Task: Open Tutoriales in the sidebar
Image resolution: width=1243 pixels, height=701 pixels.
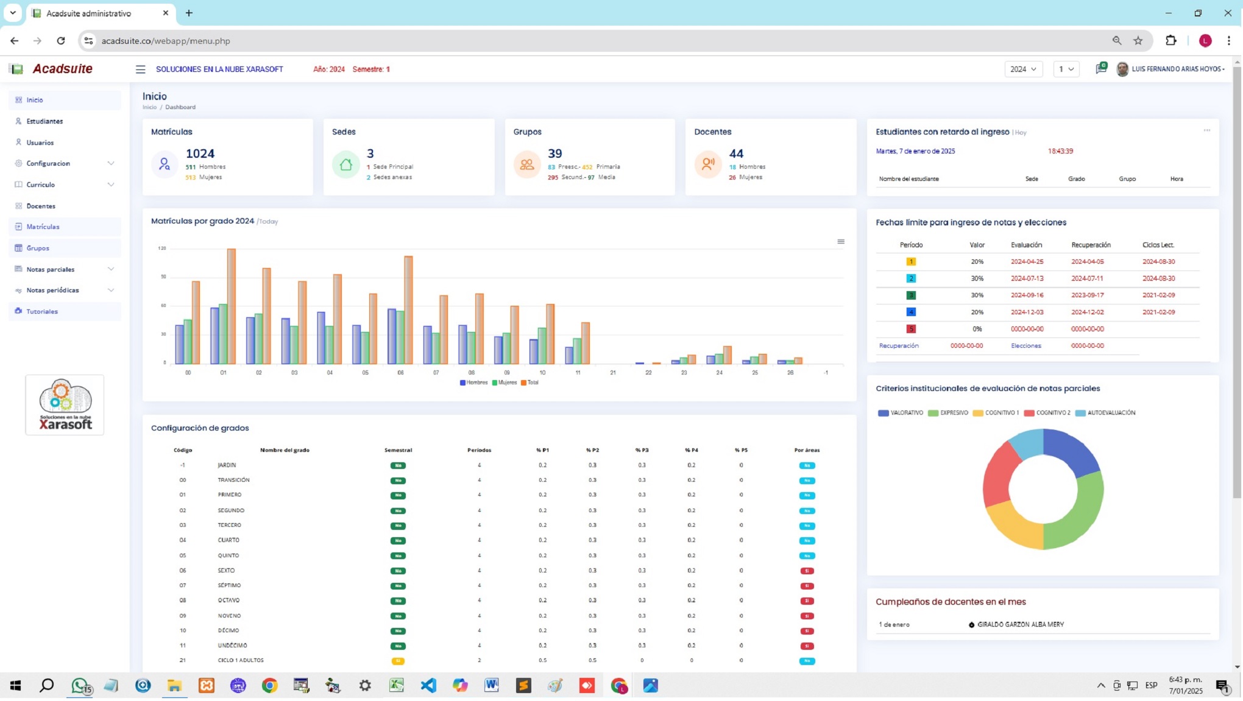Action: (42, 311)
